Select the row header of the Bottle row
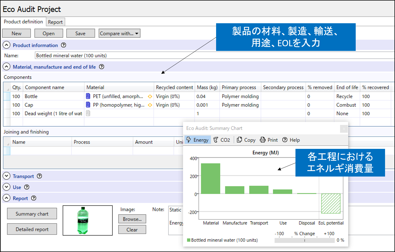 pos(7,96)
